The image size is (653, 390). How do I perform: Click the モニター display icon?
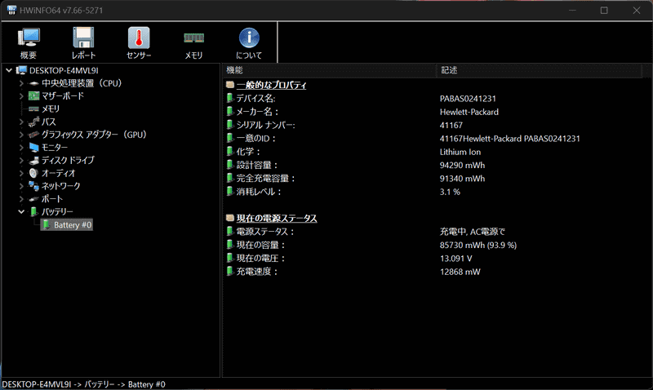tap(33, 148)
